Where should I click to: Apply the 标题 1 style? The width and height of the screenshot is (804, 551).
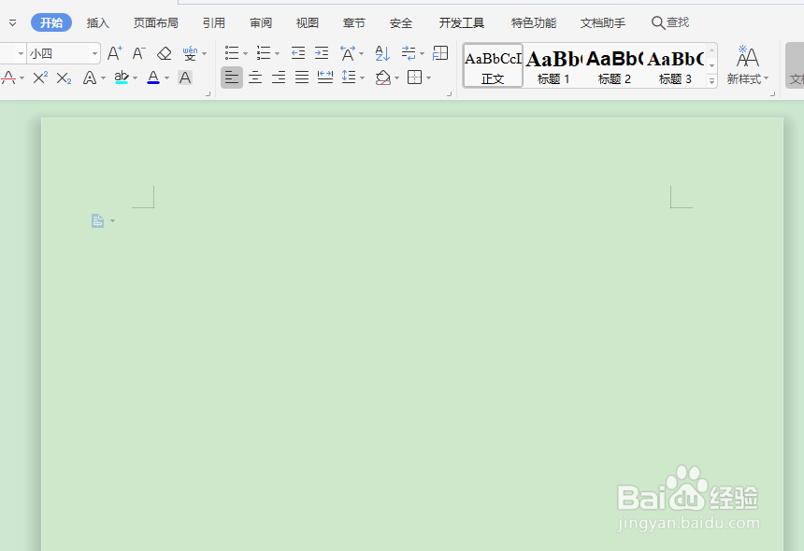(x=553, y=65)
